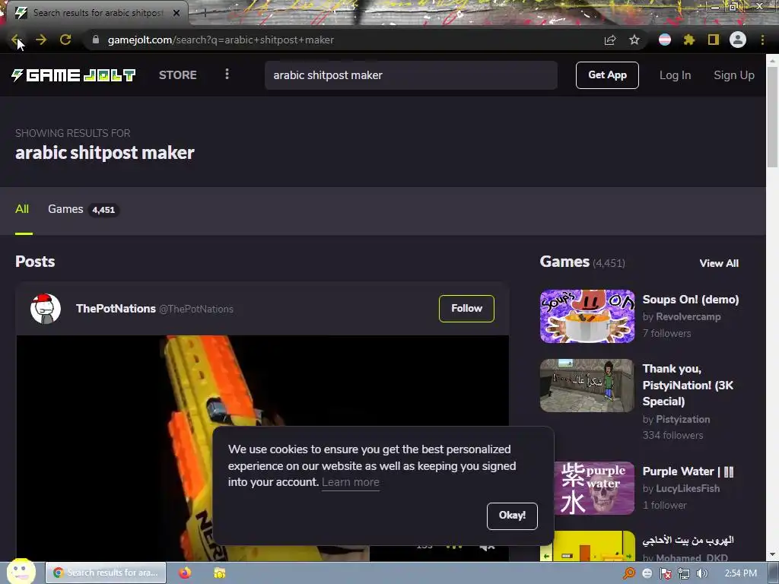Open LucyLikesFish developer name
This screenshot has height=584, width=779.
pyautogui.click(x=688, y=488)
